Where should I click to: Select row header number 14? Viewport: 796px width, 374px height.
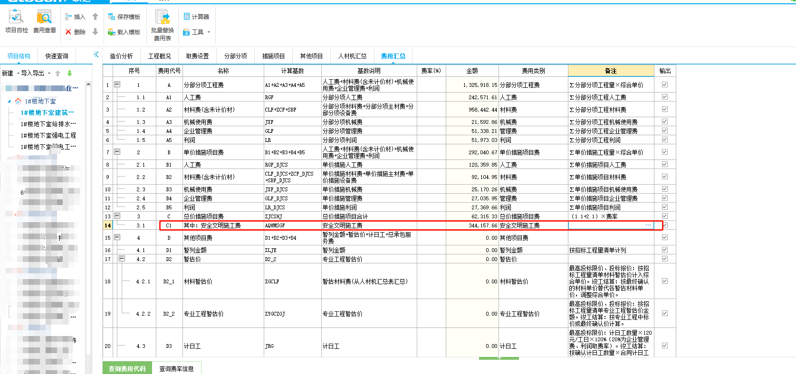pos(108,225)
